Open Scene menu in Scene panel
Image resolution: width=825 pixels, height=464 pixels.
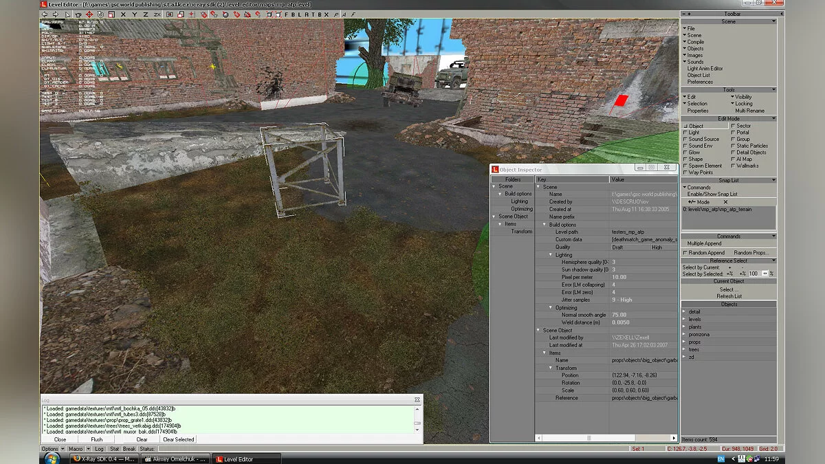[692, 35]
